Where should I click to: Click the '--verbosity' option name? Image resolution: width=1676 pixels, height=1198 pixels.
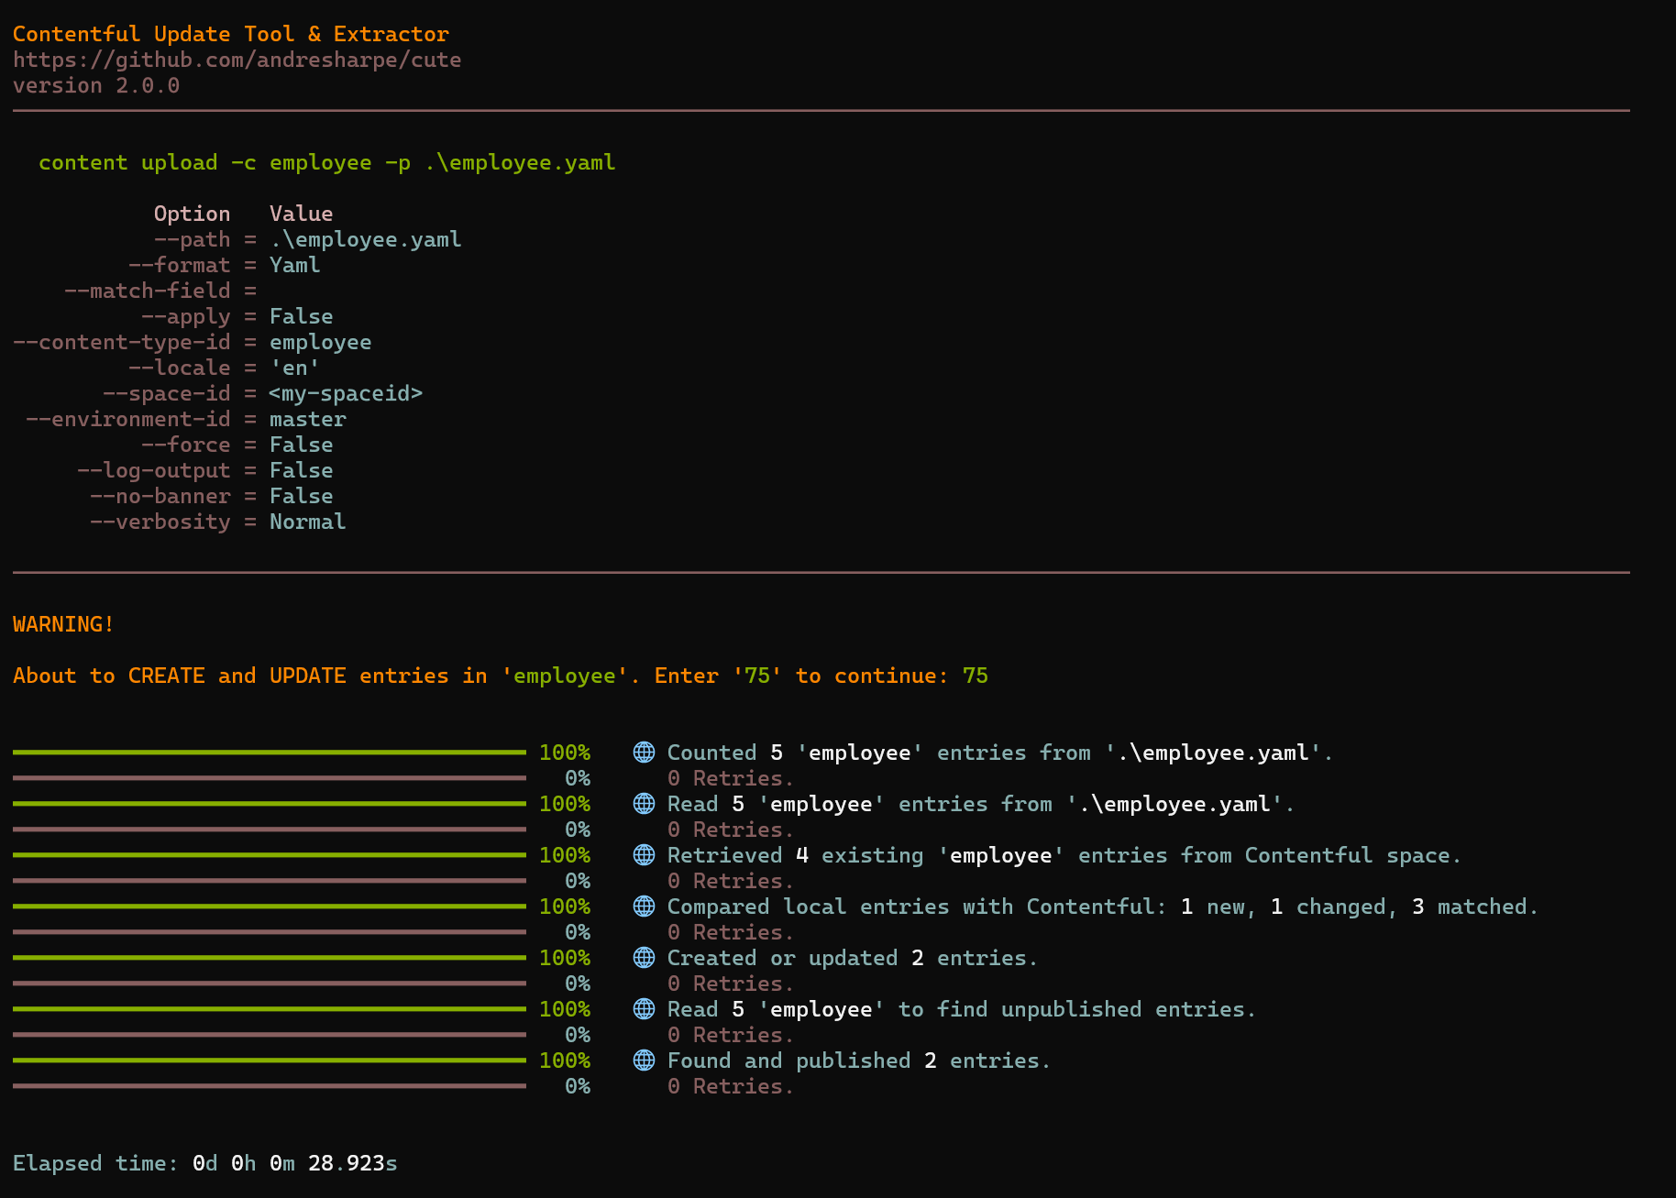tap(160, 522)
